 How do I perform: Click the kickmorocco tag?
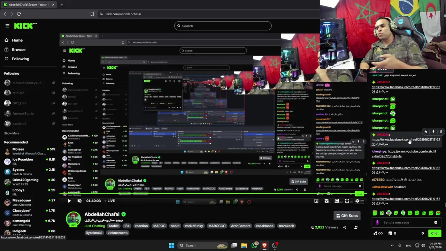[x=117, y=233]
